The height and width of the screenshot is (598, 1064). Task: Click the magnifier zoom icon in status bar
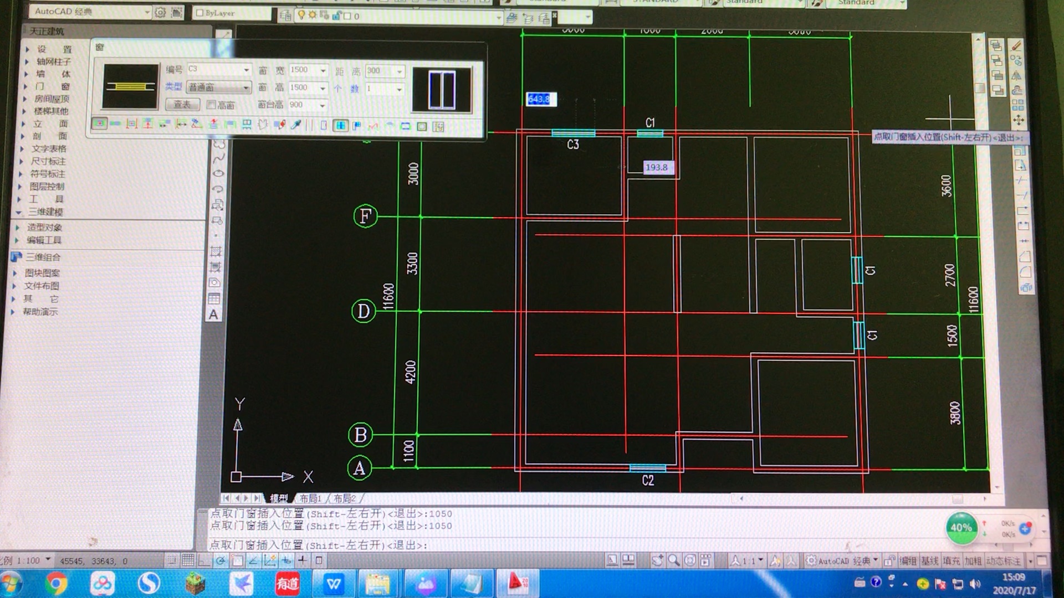[673, 560]
